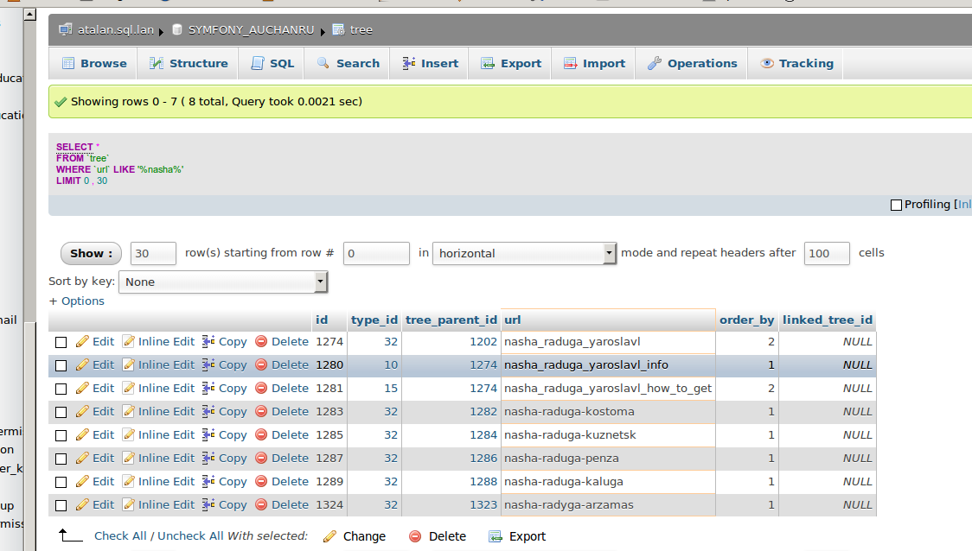Click the scrollbar up arrow on left panel
The image size is (972, 551).
29,14
